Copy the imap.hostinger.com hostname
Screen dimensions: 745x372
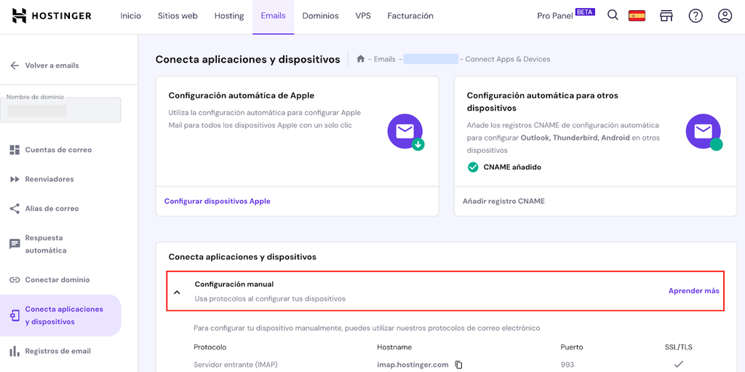pyautogui.click(x=459, y=365)
